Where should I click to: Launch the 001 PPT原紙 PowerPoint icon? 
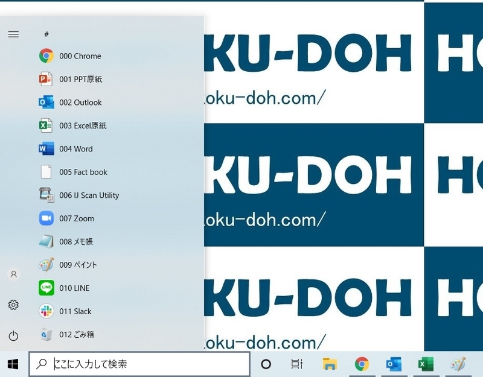[x=46, y=79]
